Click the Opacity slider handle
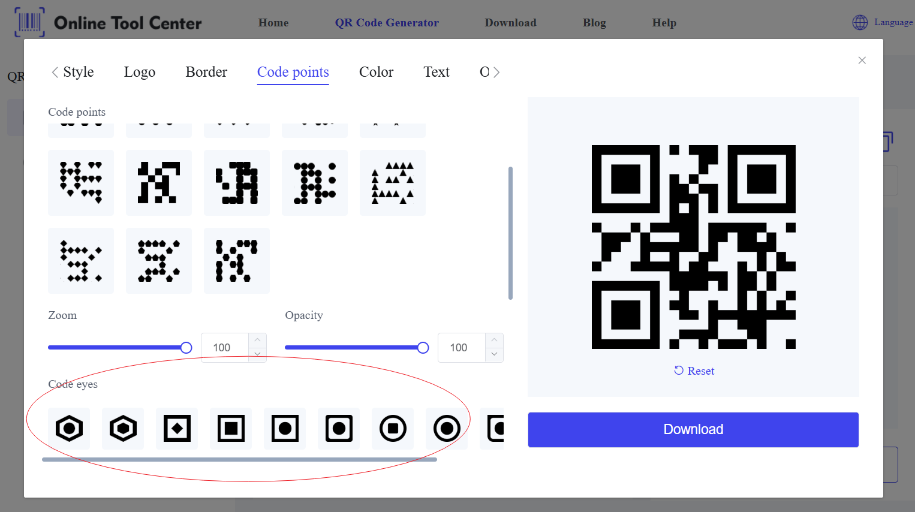 click(423, 348)
